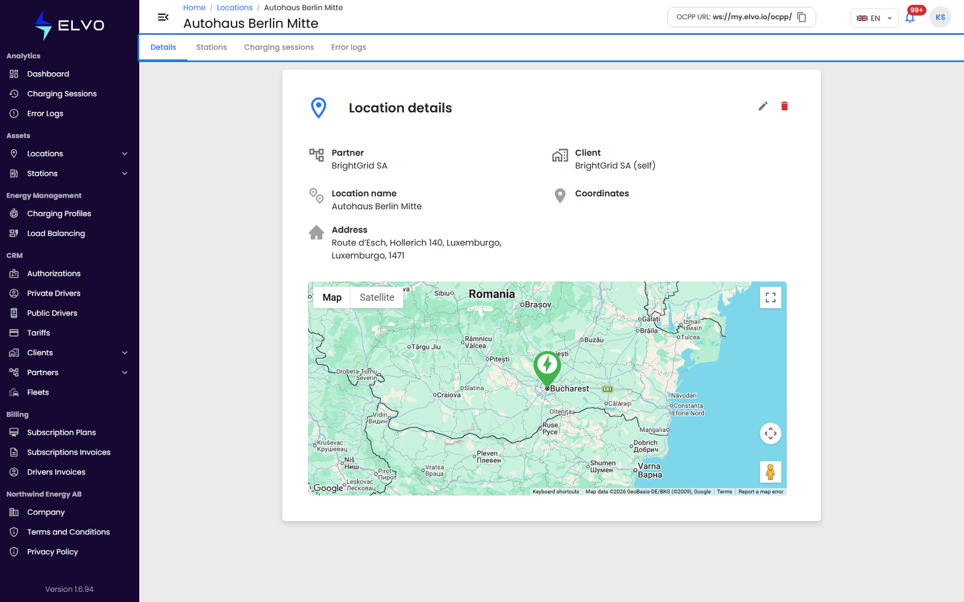Expand the Clients sidebar submenu

(x=125, y=353)
